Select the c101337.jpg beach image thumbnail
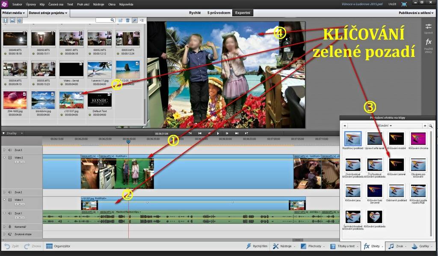This screenshot has height=256, width=438. [71, 100]
